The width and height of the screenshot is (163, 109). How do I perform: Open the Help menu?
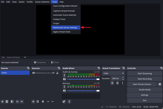61,2
